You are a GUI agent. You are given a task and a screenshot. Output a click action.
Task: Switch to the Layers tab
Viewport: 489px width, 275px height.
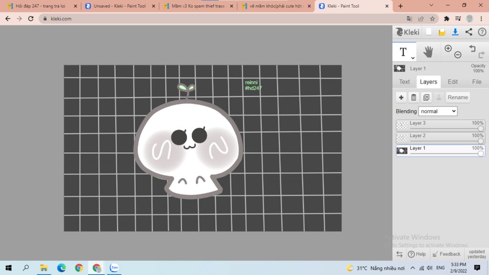pos(428,82)
